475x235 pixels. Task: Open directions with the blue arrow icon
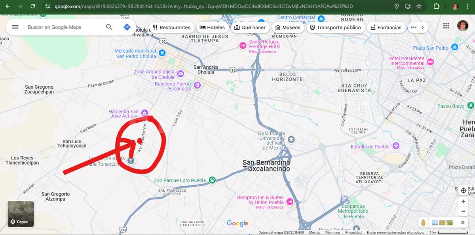(x=127, y=27)
